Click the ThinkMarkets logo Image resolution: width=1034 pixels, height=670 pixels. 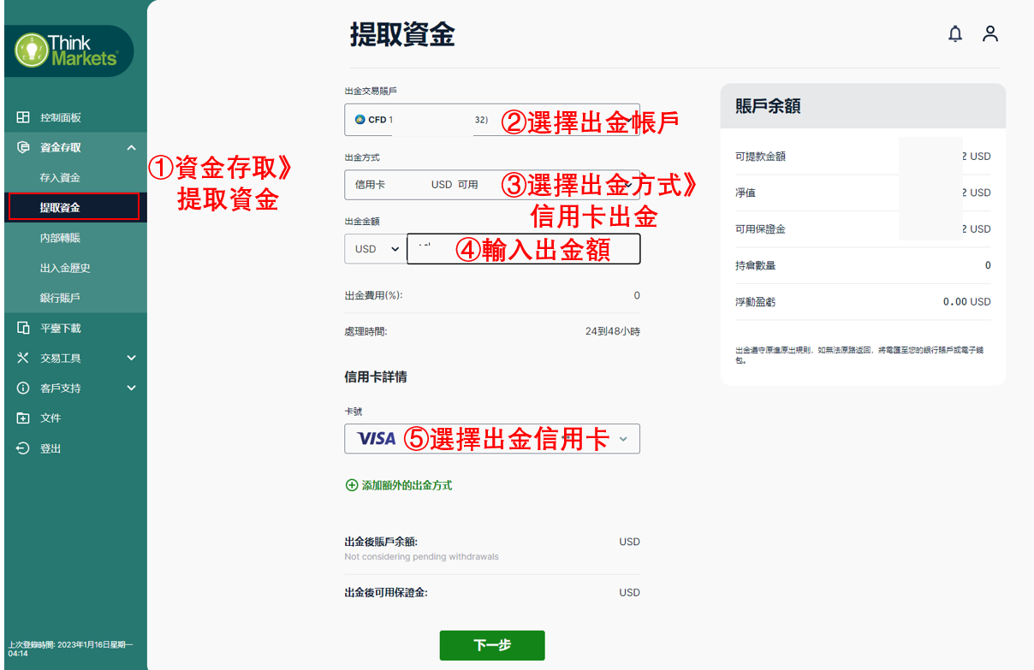point(68,50)
